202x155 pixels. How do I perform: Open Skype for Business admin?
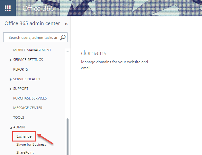pos(31,144)
